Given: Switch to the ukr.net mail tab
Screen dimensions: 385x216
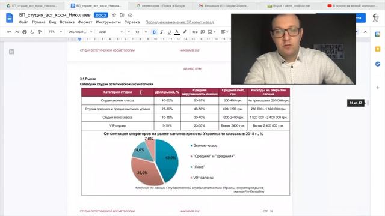Looking at the screenshot, I should [289, 5].
